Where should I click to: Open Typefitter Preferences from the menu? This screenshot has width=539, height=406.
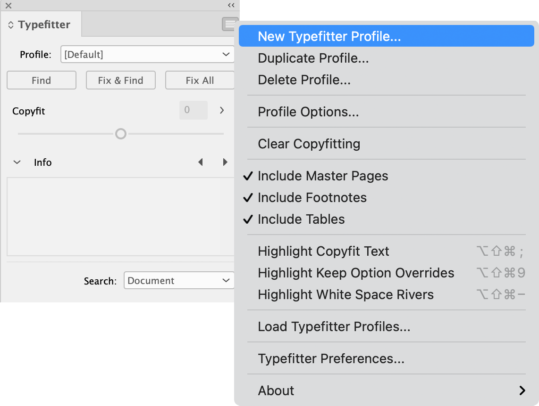click(x=387, y=358)
